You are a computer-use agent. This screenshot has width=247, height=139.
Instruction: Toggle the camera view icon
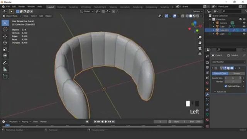click(200, 48)
